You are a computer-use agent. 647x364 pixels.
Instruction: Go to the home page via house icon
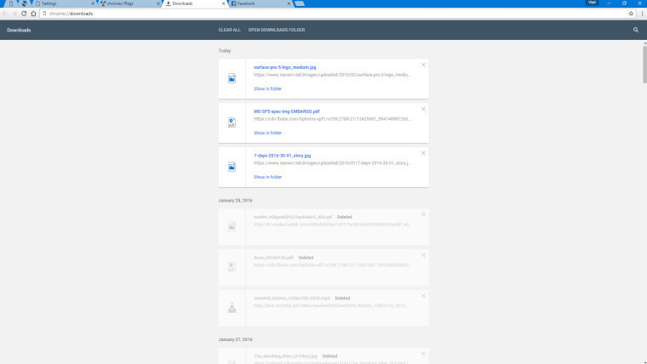tap(33, 14)
